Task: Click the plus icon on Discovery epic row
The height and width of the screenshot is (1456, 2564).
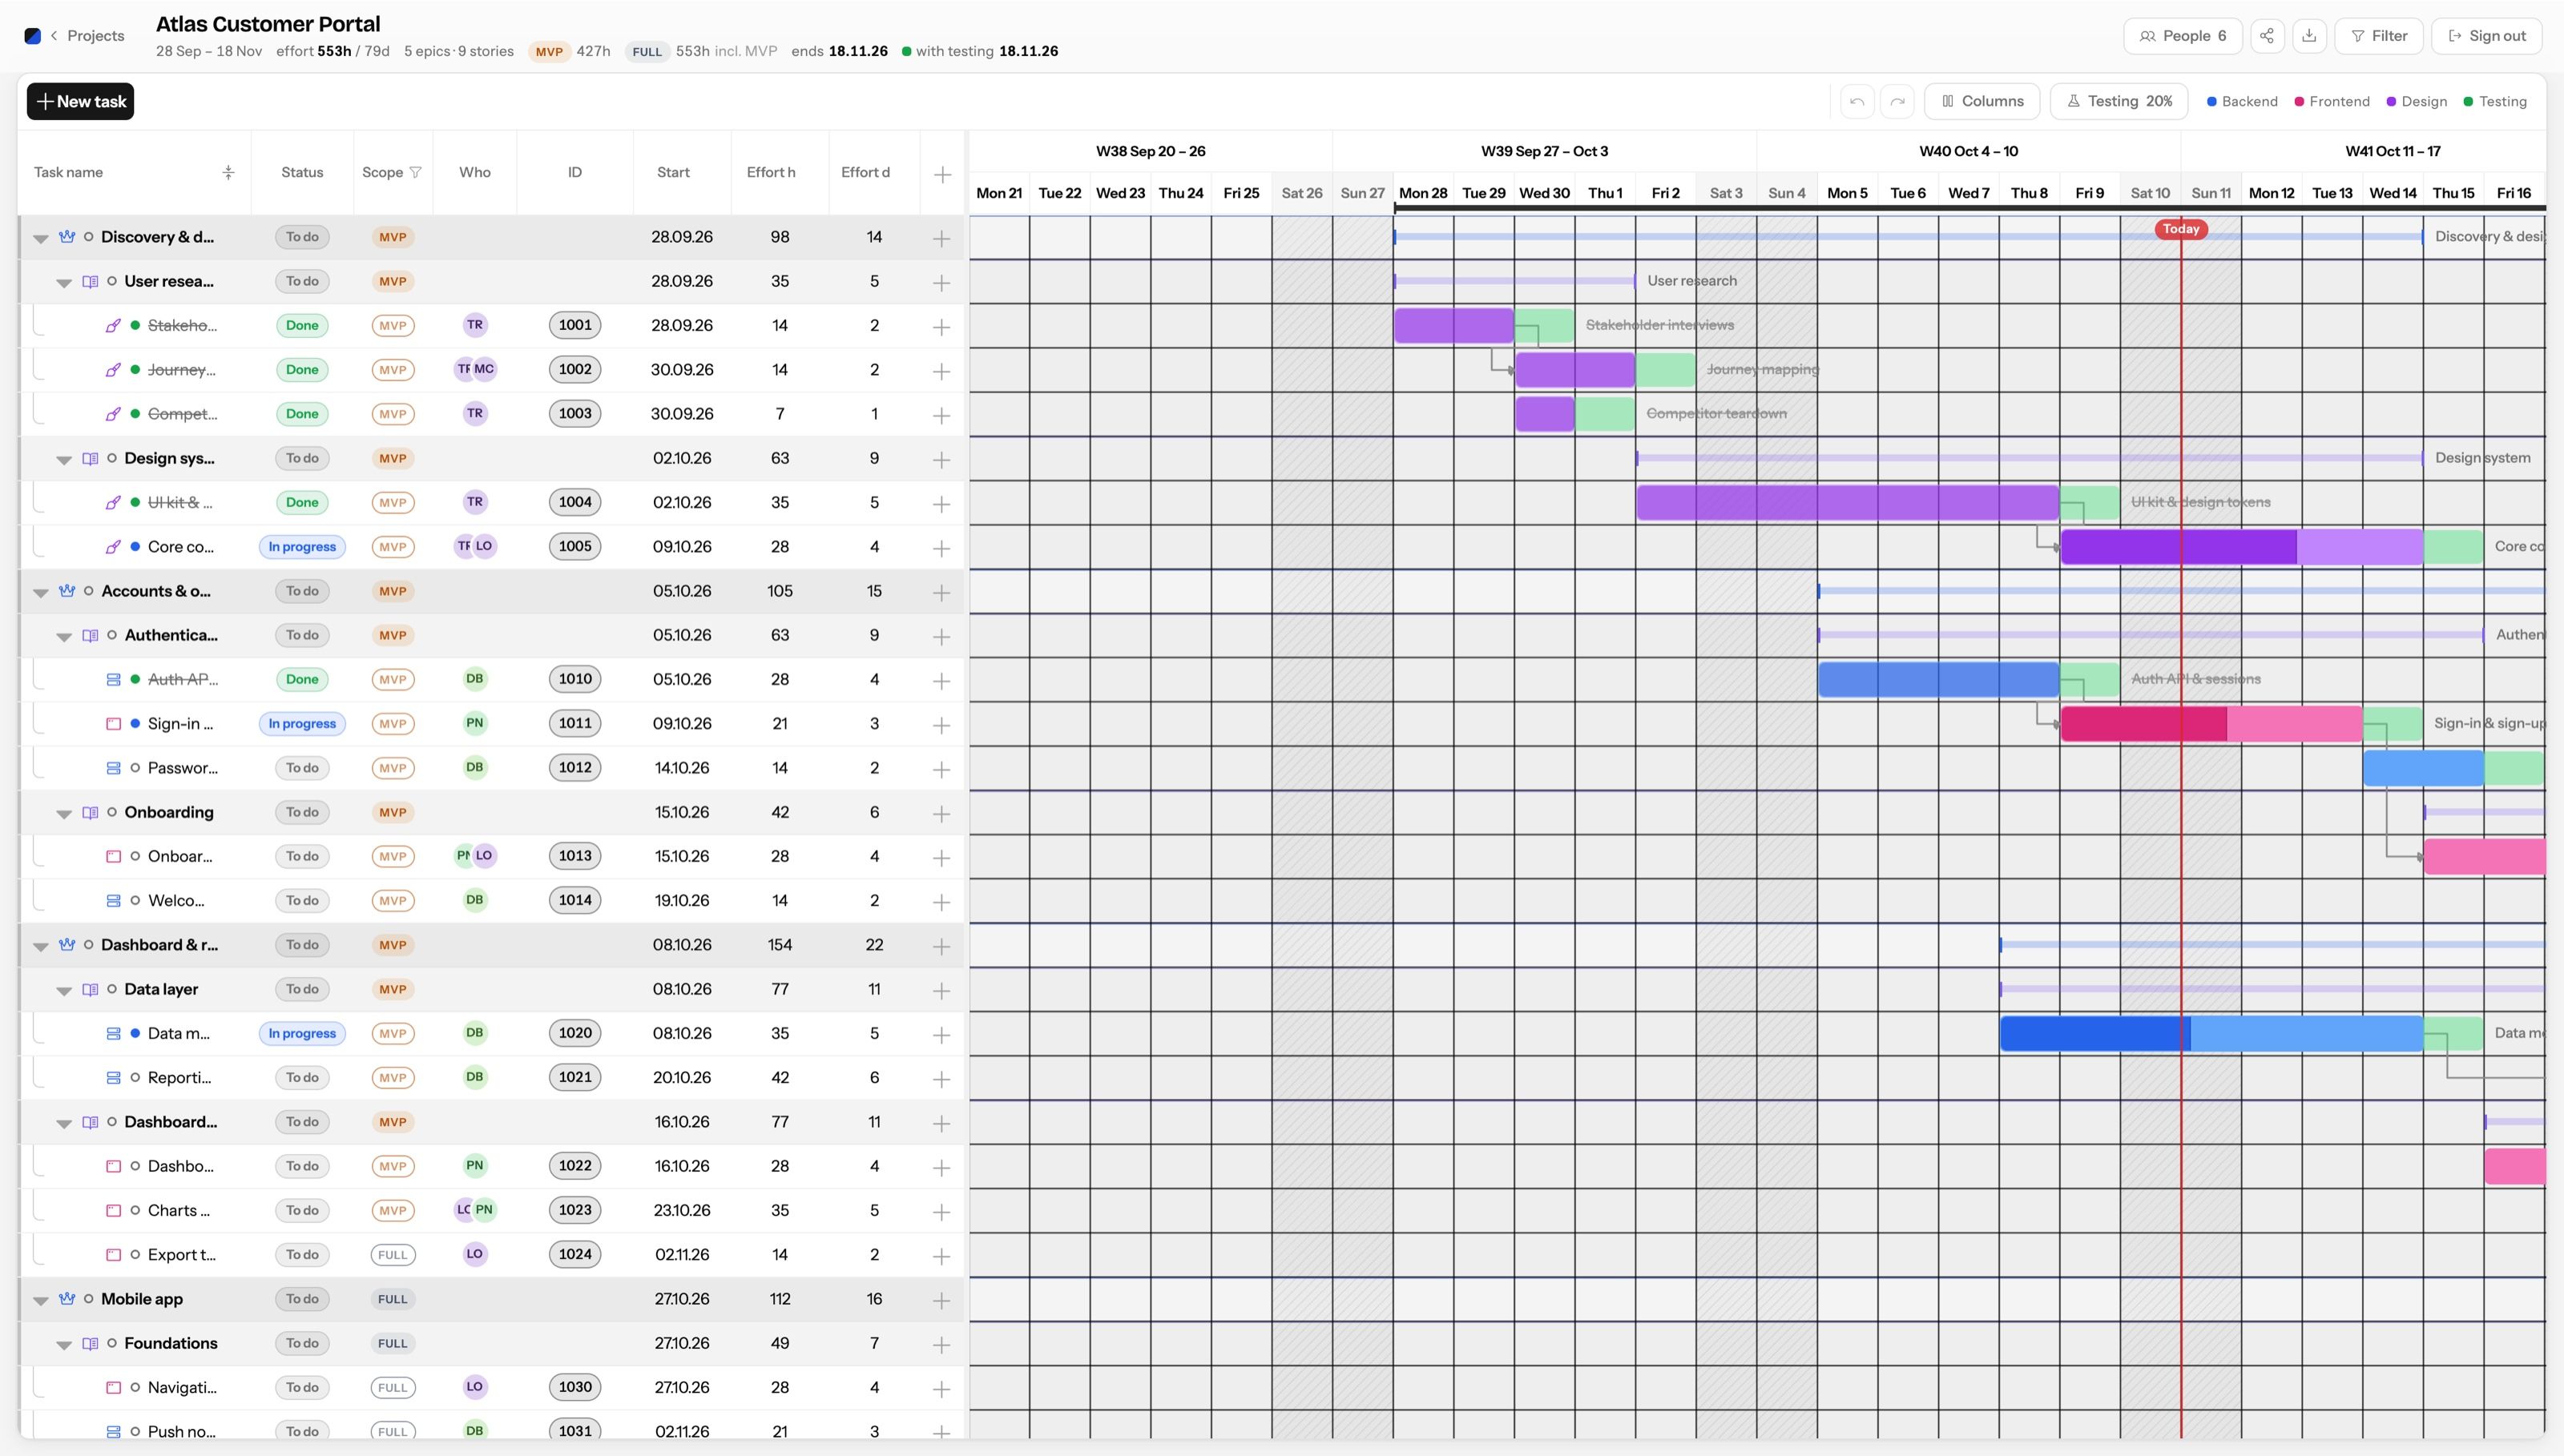Action: coord(941,238)
